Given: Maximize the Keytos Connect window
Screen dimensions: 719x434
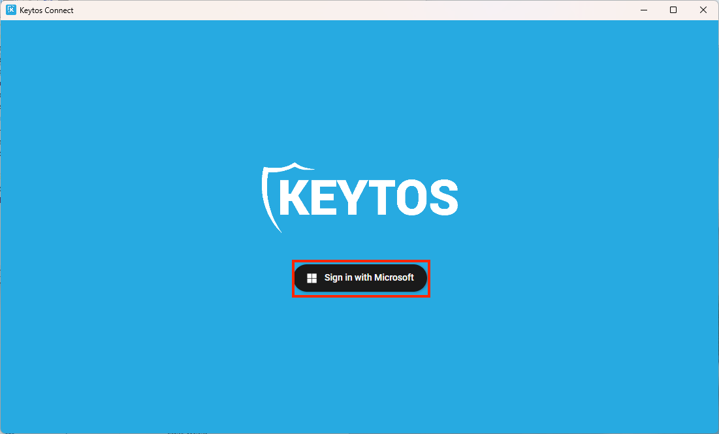Looking at the screenshot, I should point(673,10).
